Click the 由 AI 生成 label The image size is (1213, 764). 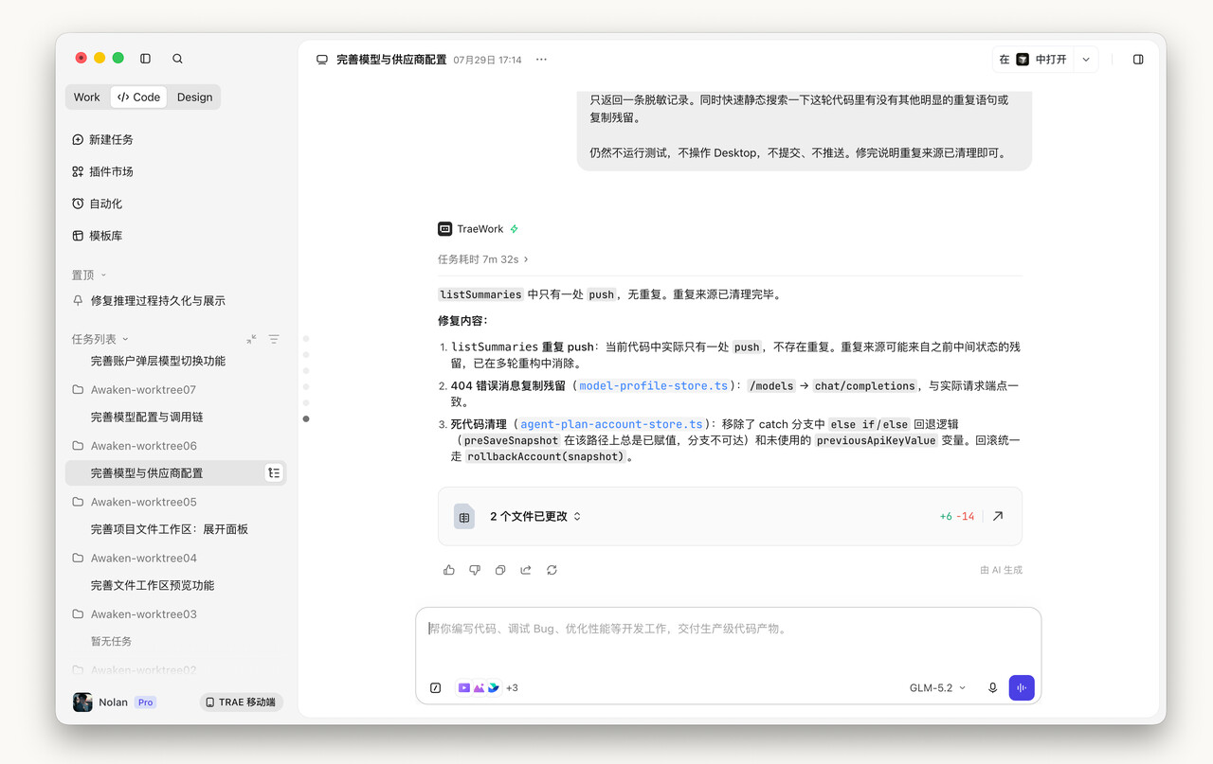[x=1002, y=570]
